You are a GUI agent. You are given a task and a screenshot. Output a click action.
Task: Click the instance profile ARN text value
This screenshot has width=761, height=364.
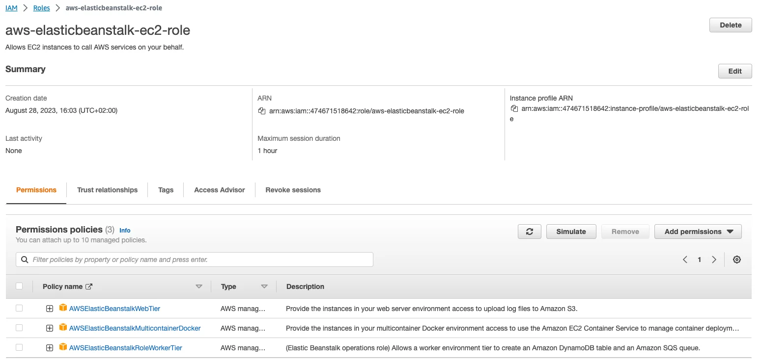click(629, 113)
